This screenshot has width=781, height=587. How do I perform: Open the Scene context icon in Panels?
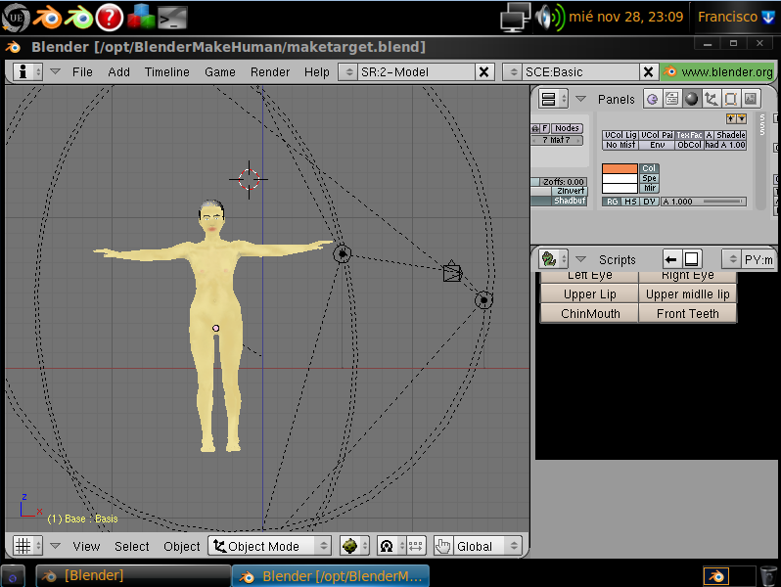(750, 99)
